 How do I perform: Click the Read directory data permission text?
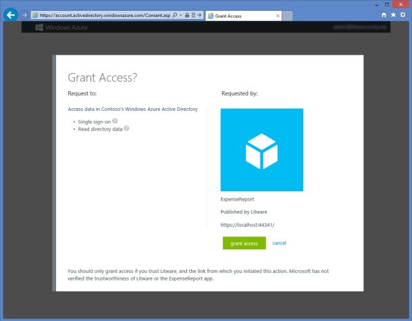pyautogui.click(x=100, y=129)
